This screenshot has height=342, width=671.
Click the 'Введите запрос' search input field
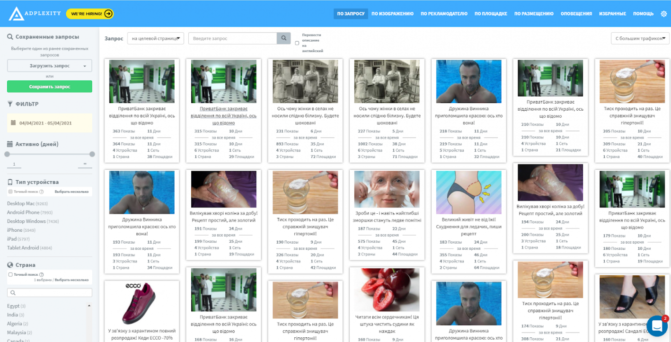[232, 38]
